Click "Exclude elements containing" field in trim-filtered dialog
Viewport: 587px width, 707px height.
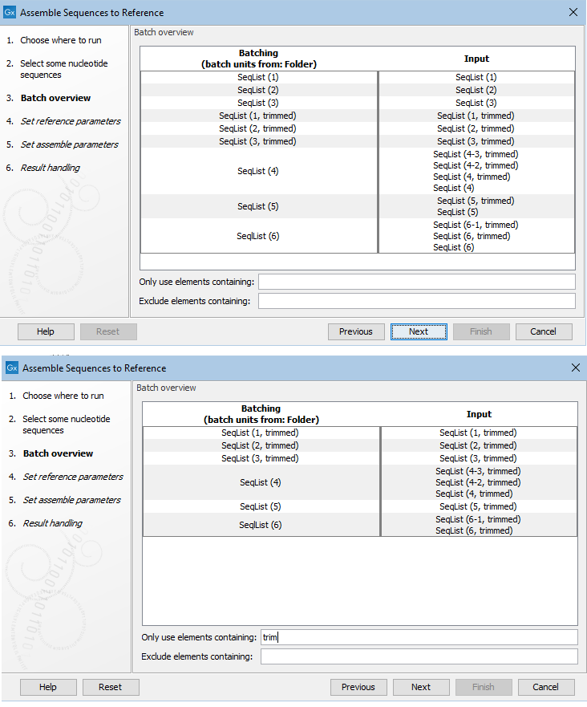pyautogui.click(x=419, y=656)
